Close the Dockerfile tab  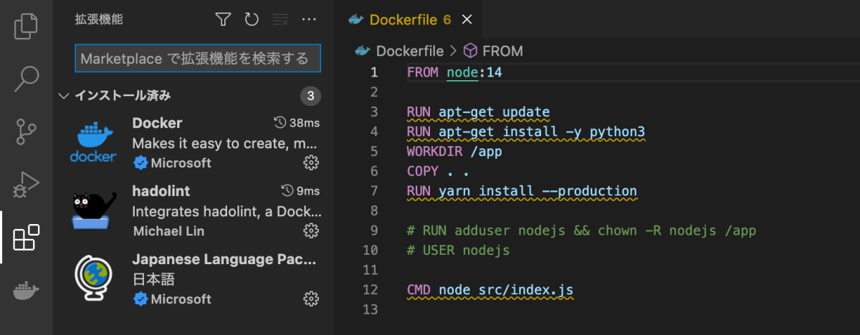tap(467, 19)
